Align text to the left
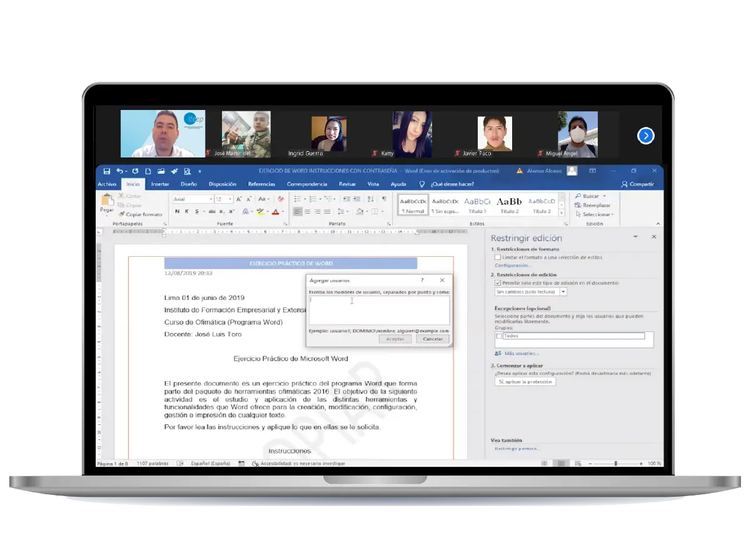Image resolution: width=751 pixels, height=538 pixels. pyautogui.click(x=298, y=212)
